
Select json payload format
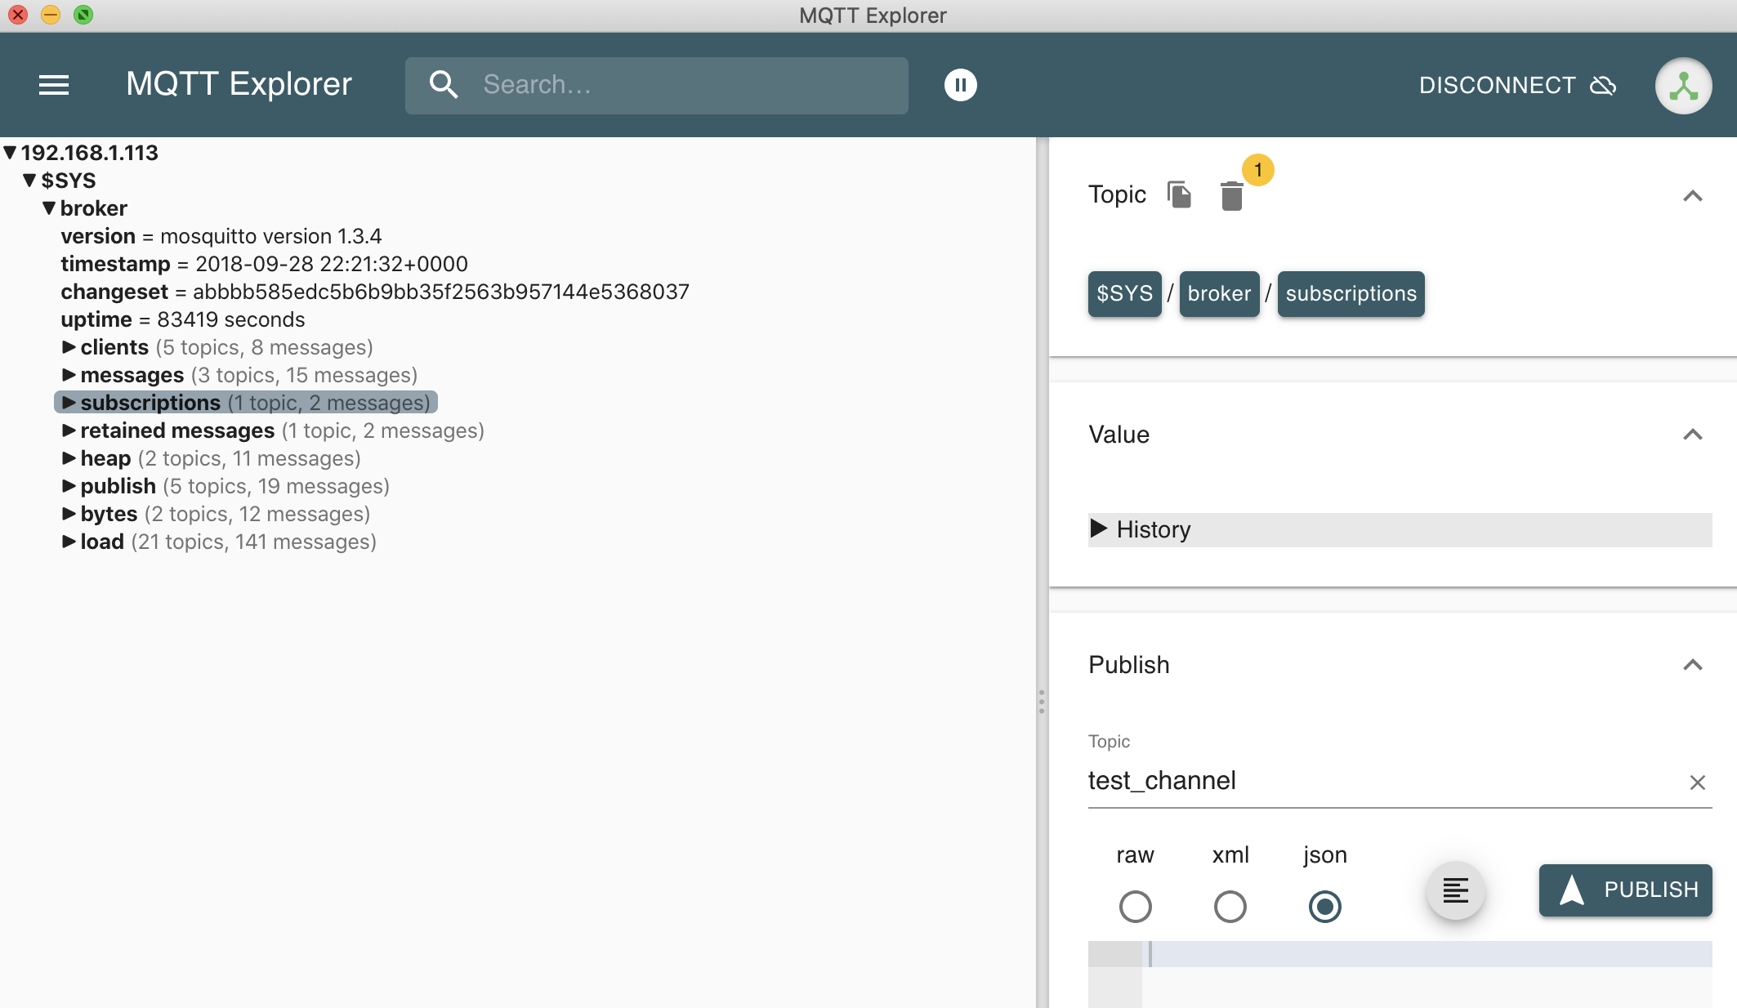1324,907
